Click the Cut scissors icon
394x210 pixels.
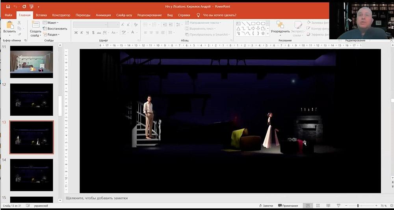(x=19, y=23)
